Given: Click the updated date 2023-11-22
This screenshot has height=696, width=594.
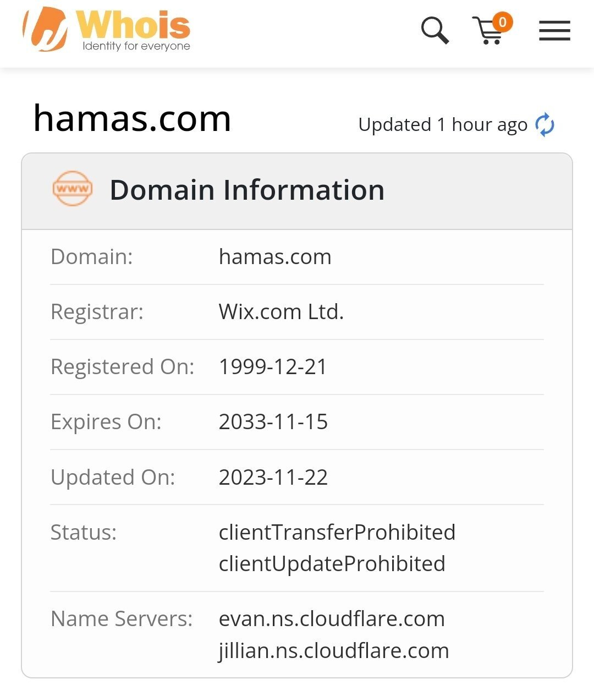Looking at the screenshot, I should tap(273, 477).
